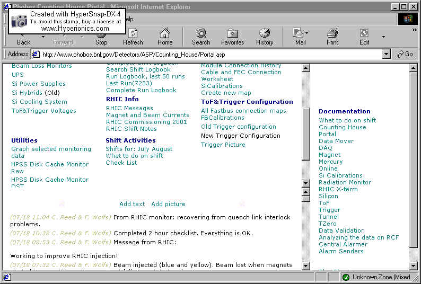Viewport: 421px width, 284px height.
Task: Click the Unknown Zone security icon
Action: tap(346, 277)
